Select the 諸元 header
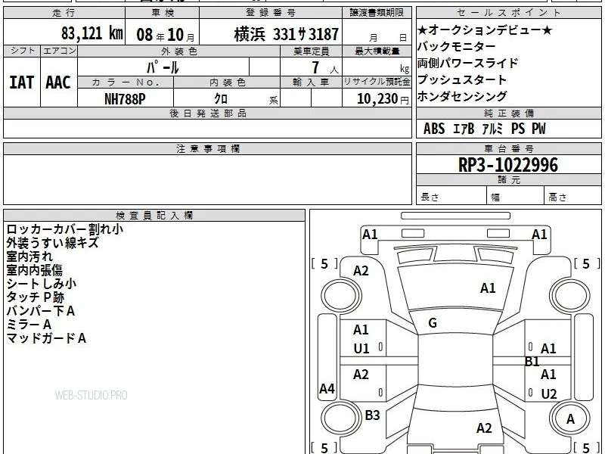This screenshot has width=605, height=454. [x=508, y=179]
